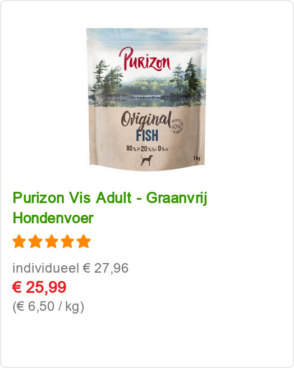Screen dimensions: 294x368
Task: Click the individueel € 27,96 price text
Action: click(71, 268)
